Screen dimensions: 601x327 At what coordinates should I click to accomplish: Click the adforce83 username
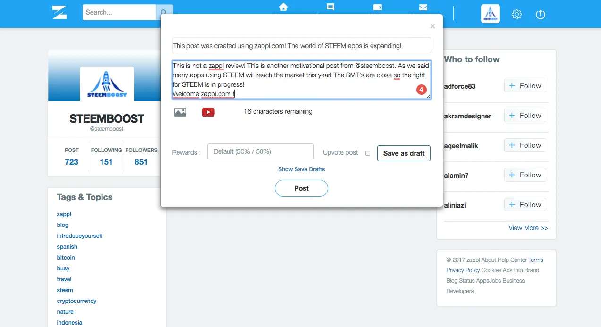click(460, 86)
